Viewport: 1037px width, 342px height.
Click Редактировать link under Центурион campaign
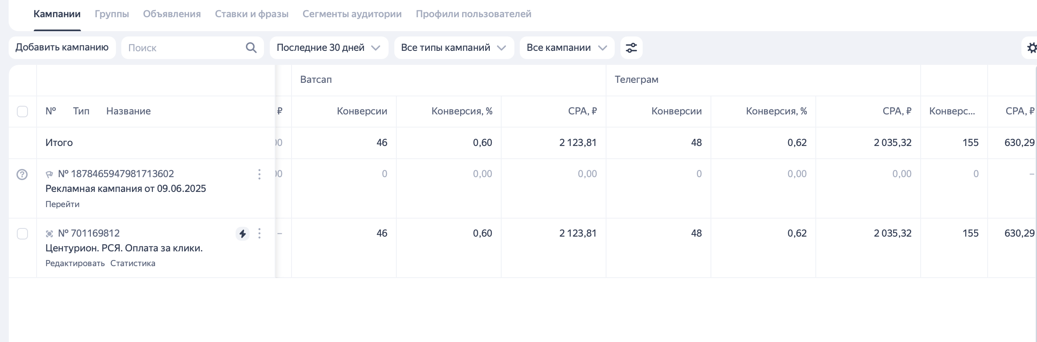point(75,263)
